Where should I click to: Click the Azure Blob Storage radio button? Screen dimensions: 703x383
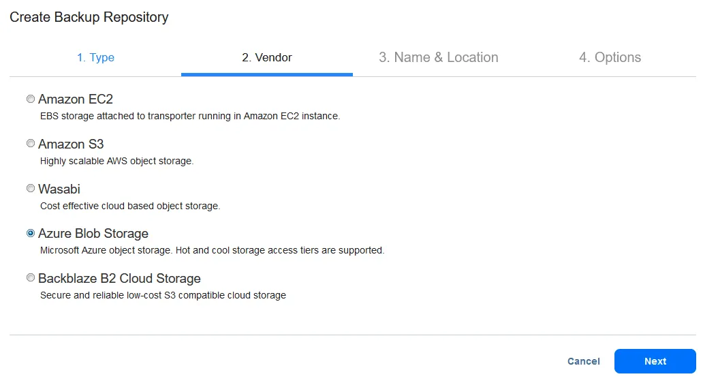point(31,233)
